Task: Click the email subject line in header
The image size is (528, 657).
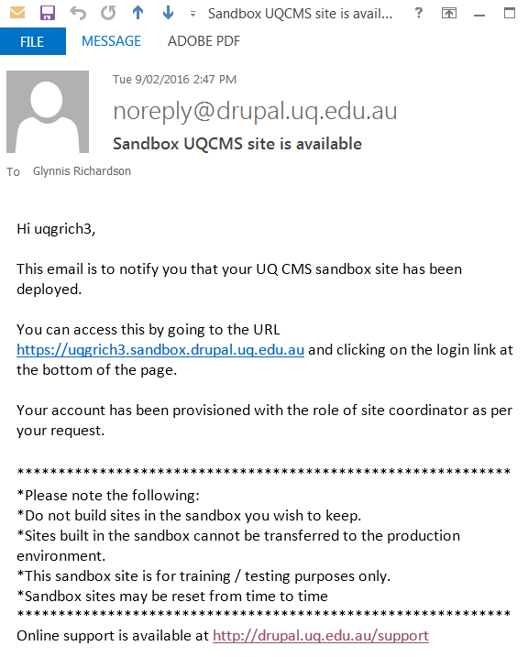Action: click(237, 144)
